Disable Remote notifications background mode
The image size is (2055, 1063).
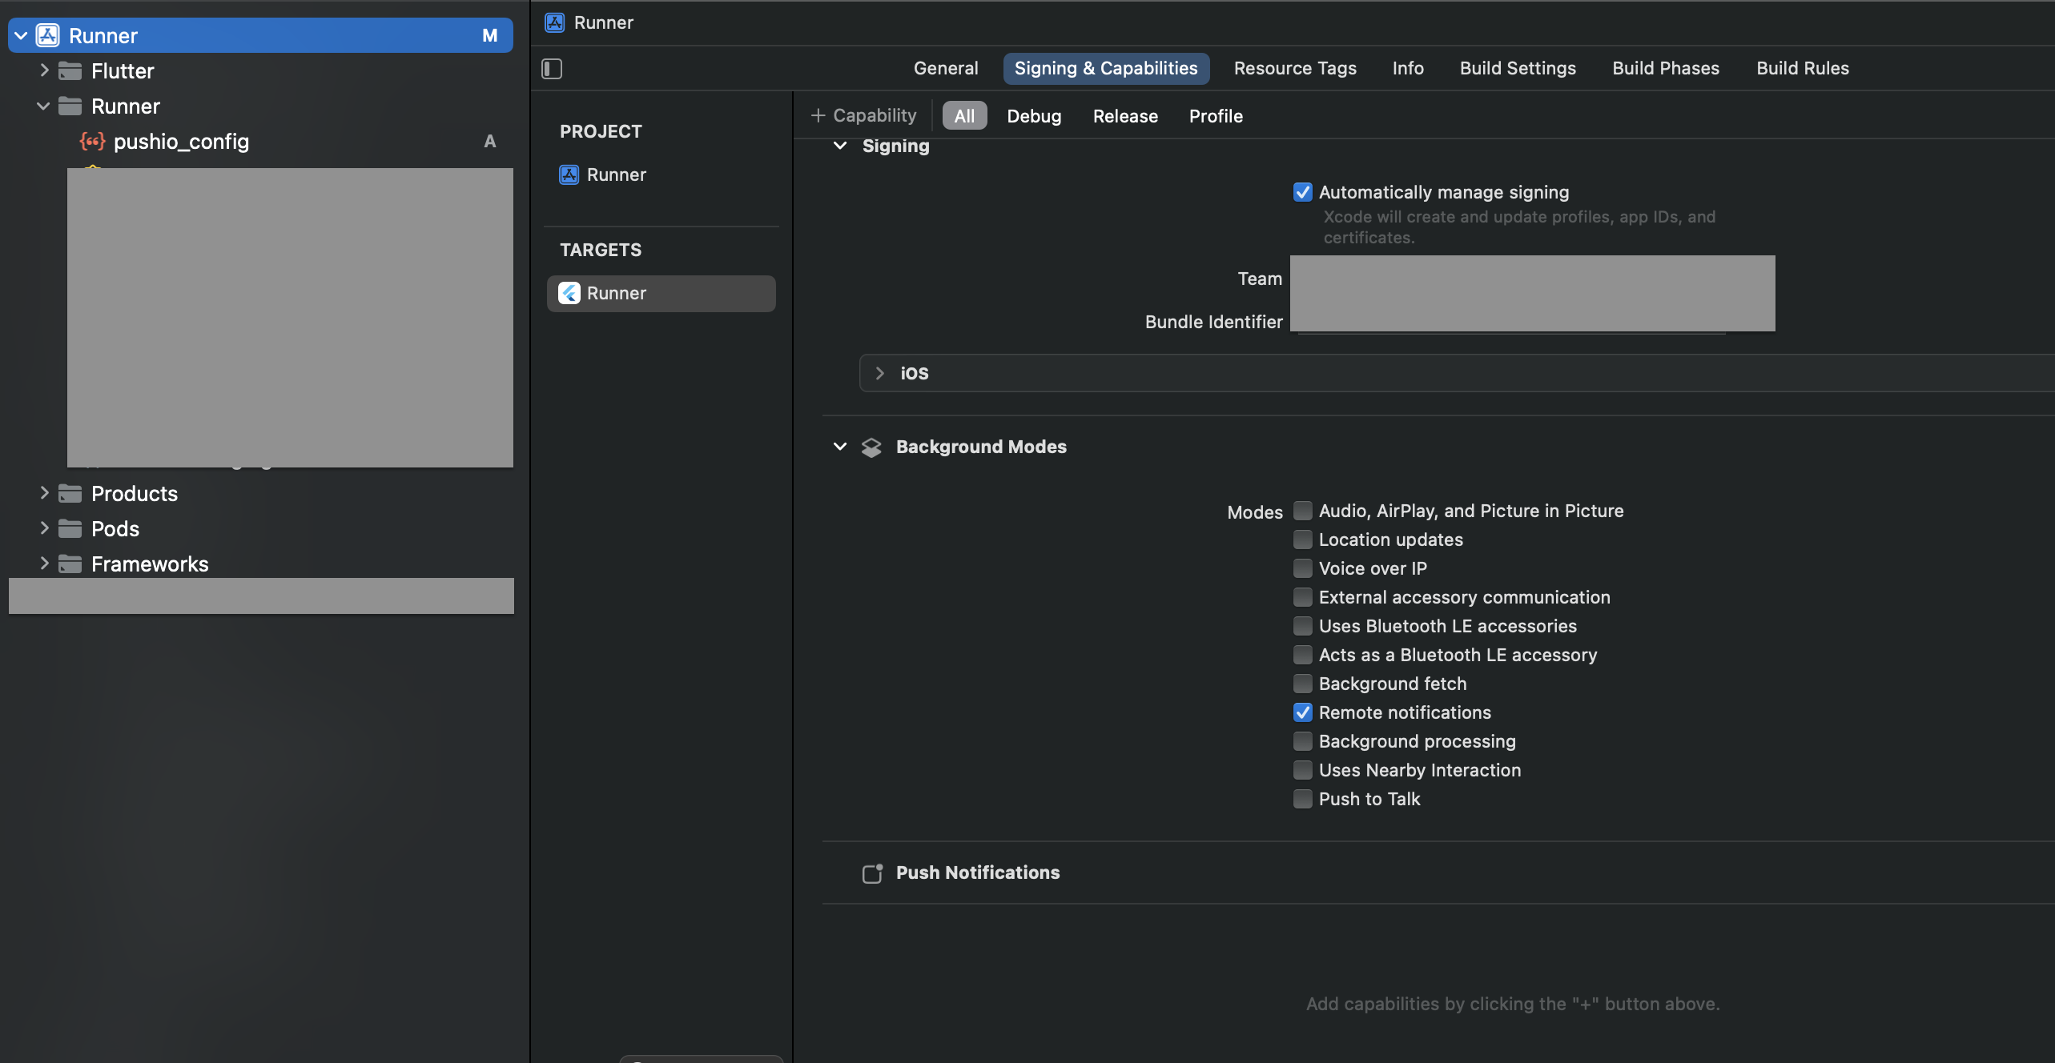[x=1303, y=712]
